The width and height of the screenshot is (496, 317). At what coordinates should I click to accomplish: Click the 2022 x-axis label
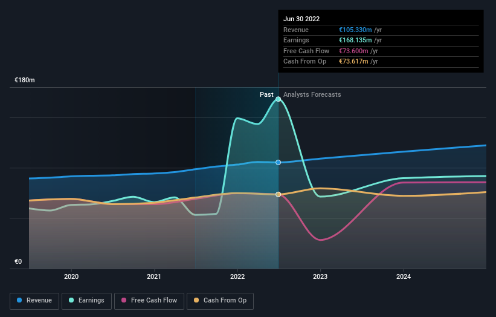[237, 276]
